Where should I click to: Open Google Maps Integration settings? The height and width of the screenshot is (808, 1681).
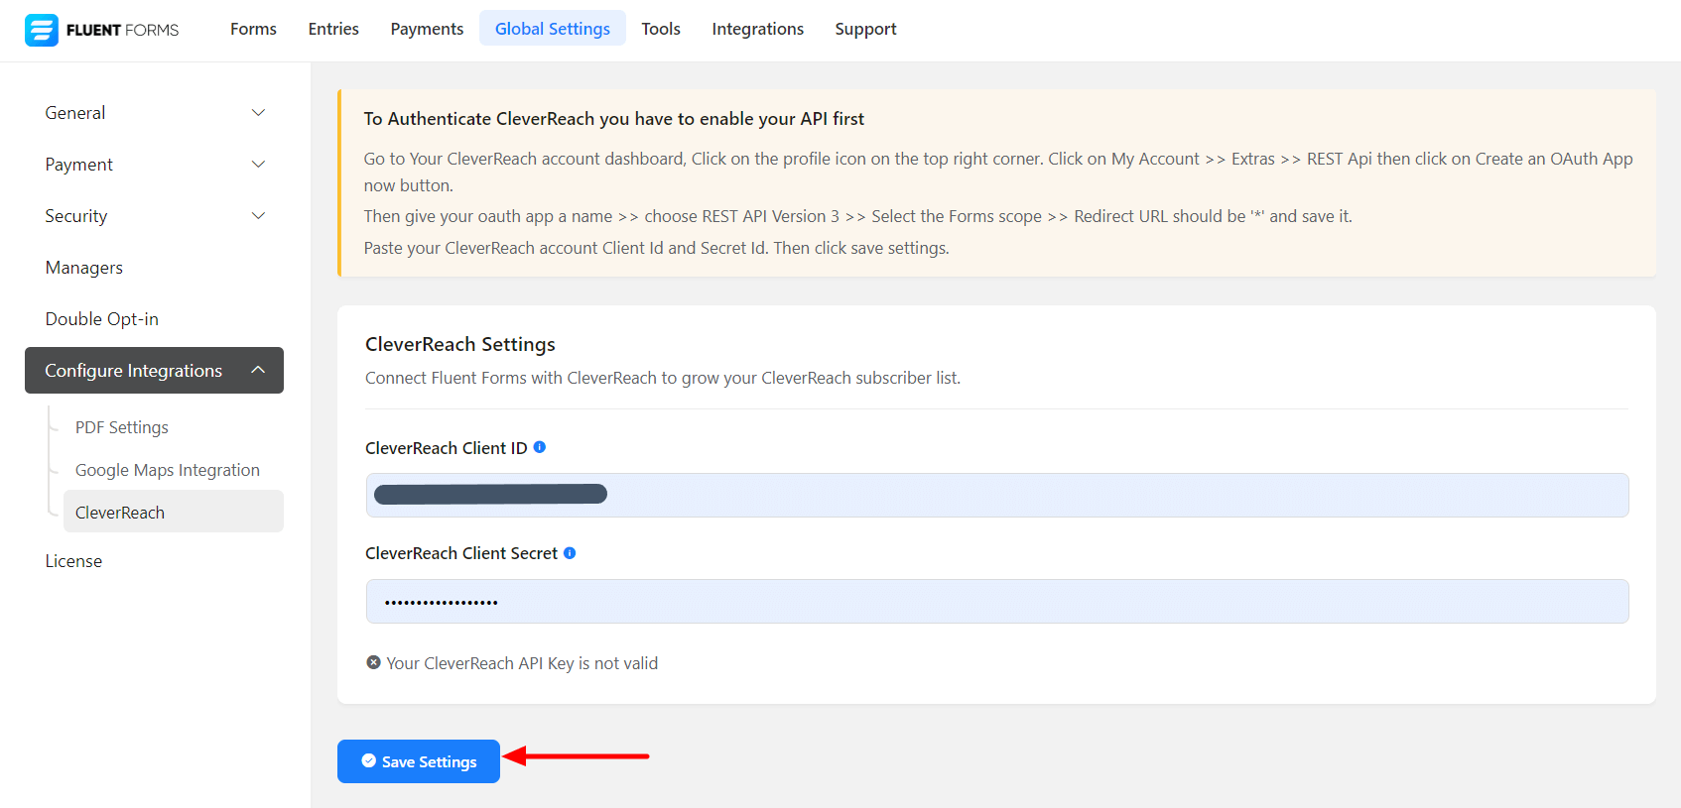pos(168,470)
